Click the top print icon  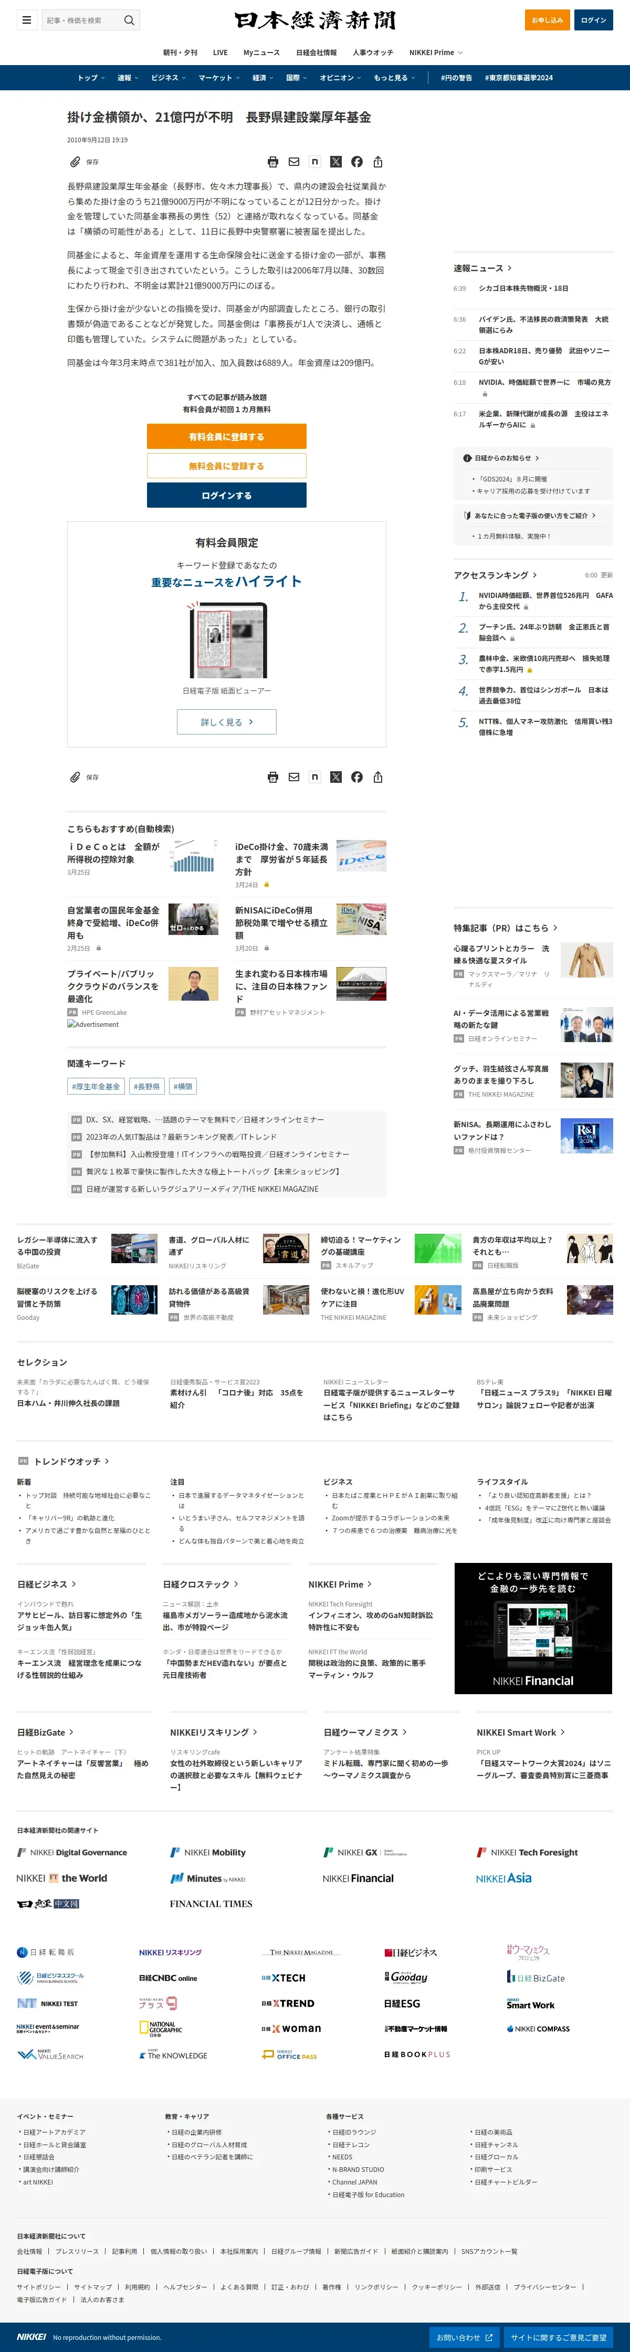[273, 162]
